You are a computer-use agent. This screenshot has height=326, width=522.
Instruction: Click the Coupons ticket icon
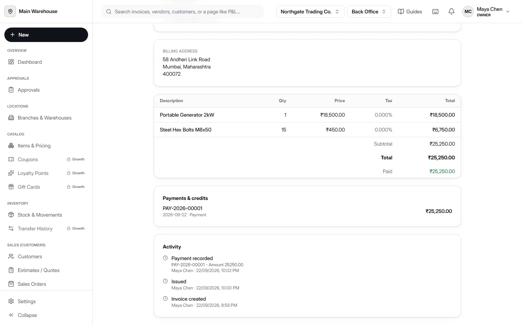[x=11, y=159]
